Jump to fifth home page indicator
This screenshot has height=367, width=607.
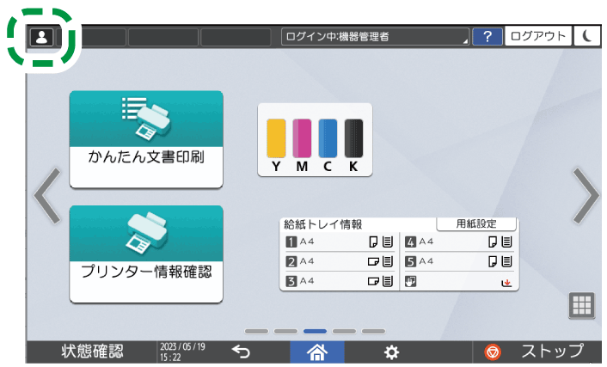pos(373,332)
